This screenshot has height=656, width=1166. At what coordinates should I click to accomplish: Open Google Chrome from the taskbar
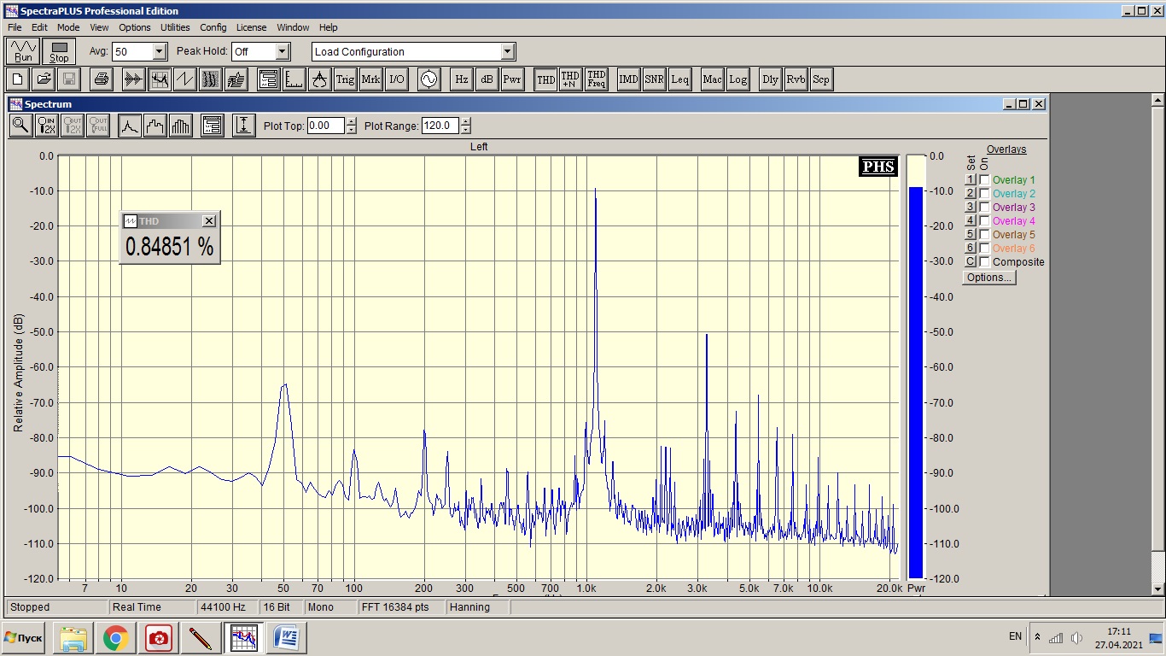click(116, 638)
